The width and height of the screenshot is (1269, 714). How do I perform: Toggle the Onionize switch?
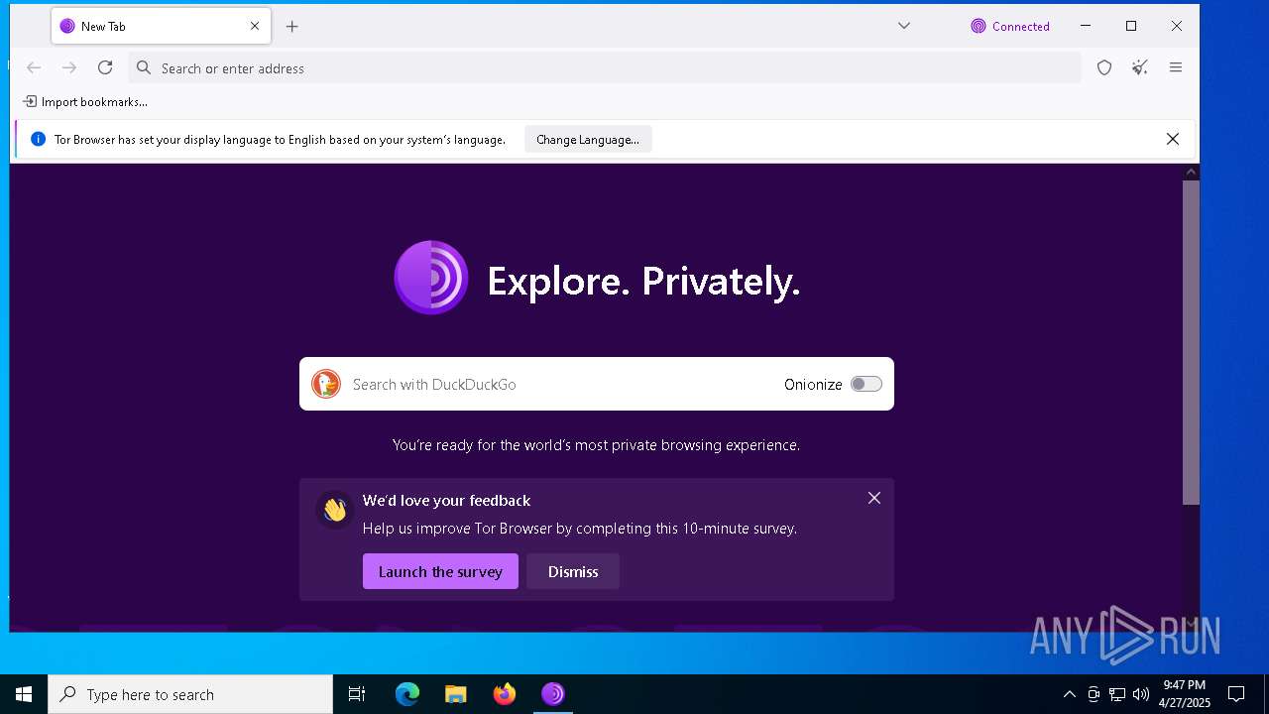click(x=866, y=384)
